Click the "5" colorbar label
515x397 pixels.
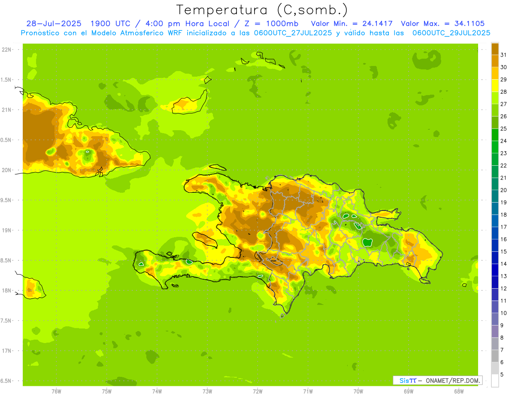tap(502, 374)
